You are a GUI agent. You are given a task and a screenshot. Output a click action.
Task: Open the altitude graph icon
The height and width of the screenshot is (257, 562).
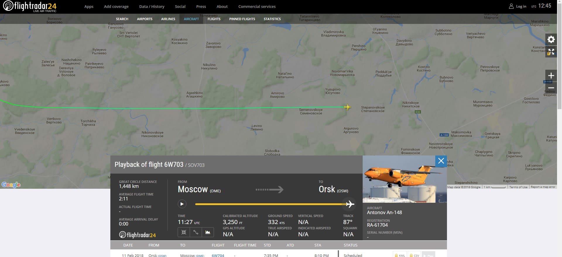(x=208, y=232)
